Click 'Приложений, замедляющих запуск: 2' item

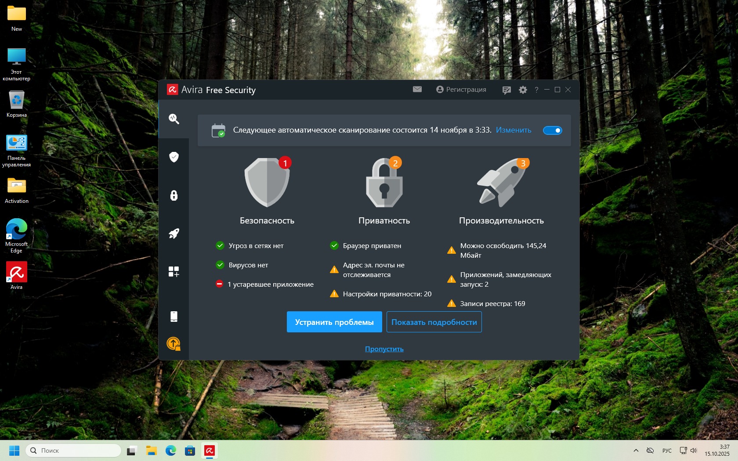tap(499, 280)
